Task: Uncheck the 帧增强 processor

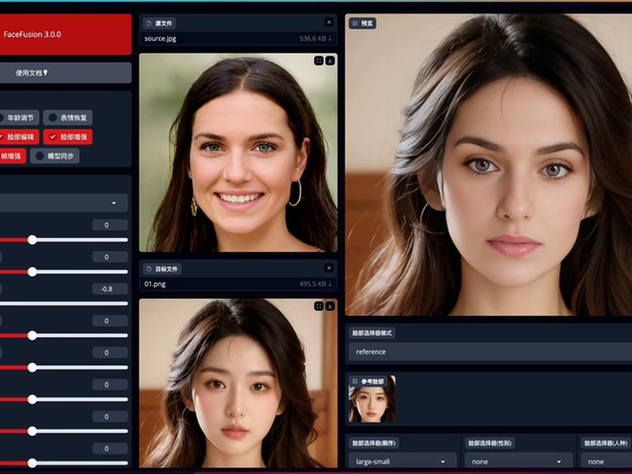Action: [12, 156]
